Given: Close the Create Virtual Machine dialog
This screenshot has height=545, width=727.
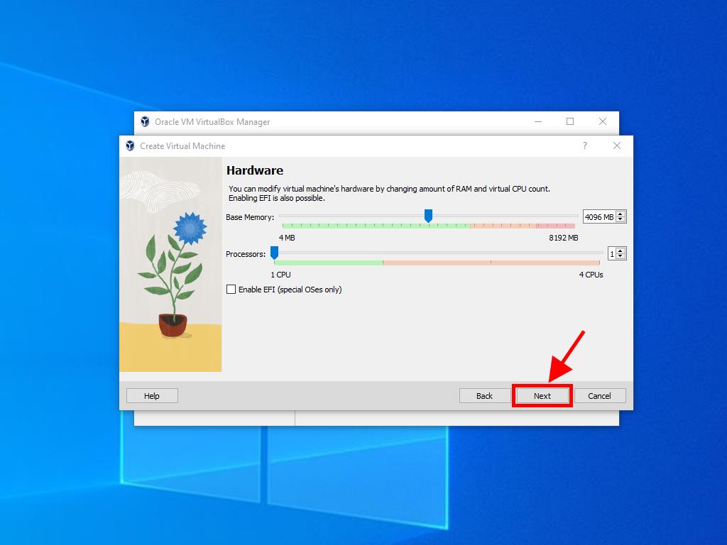Looking at the screenshot, I should [616, 146].
